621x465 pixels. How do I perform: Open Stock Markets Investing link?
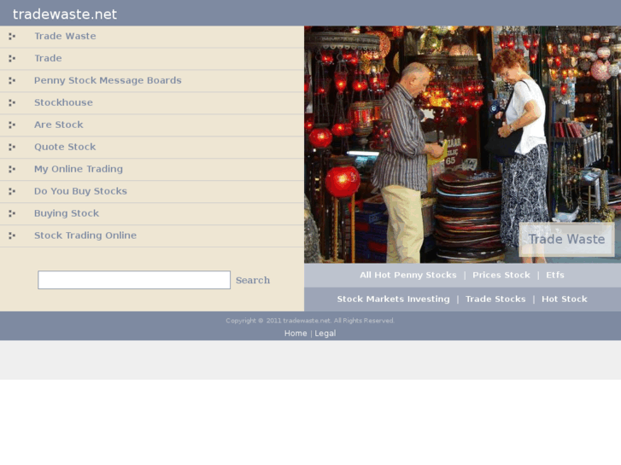pyautogui.click(x=393, y=299)
